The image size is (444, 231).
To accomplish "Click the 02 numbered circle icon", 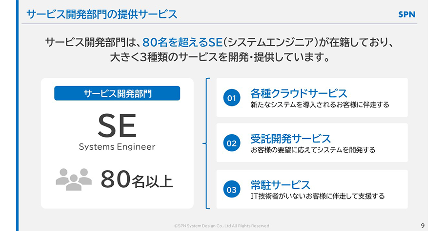I will click(x=232, y=143).
